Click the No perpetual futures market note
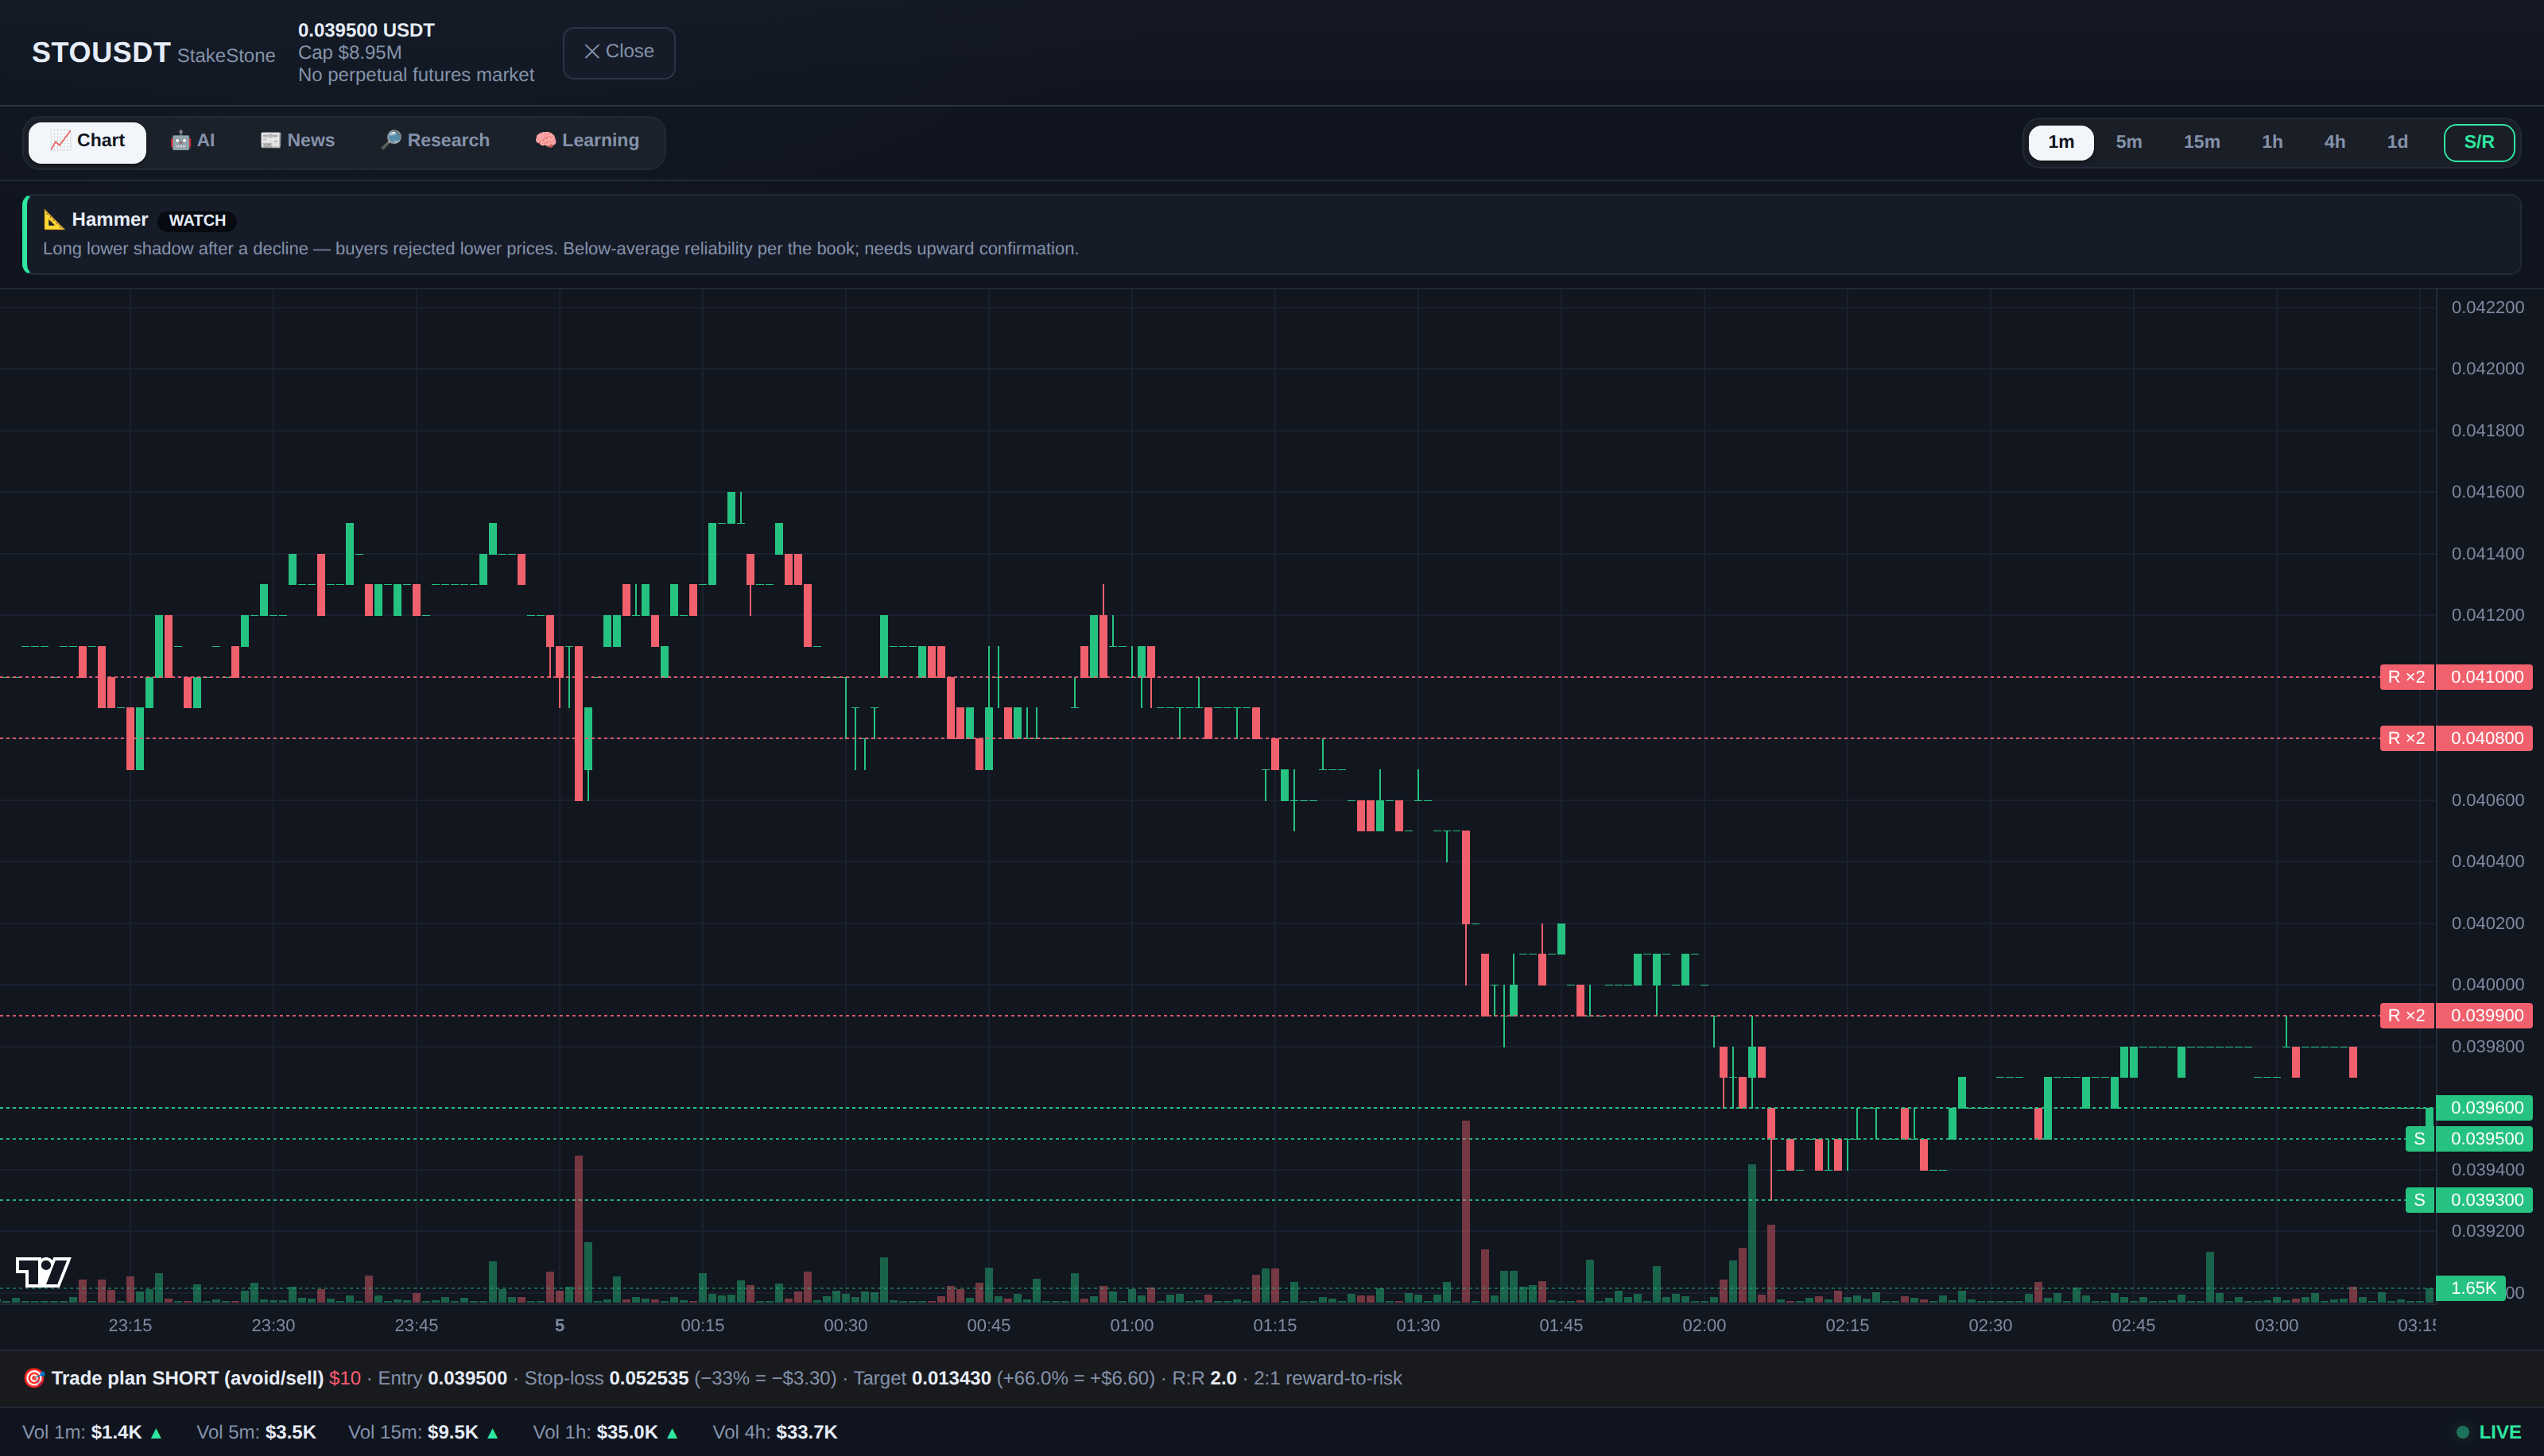 pos(416,75)
